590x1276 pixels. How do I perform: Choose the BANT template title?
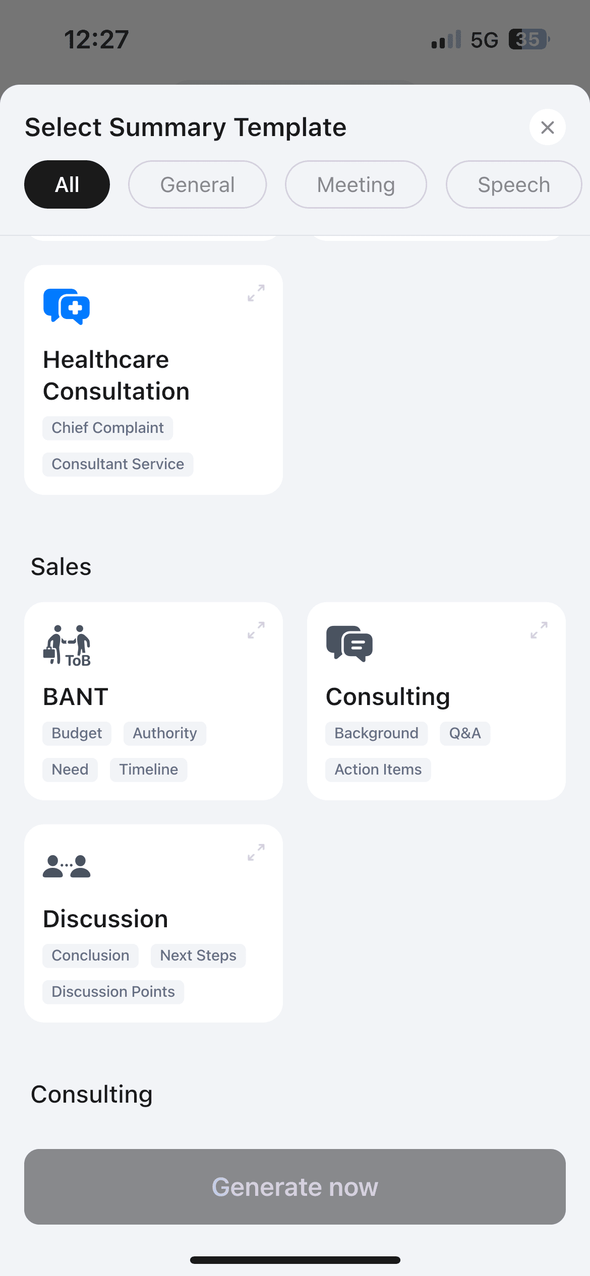76,697
